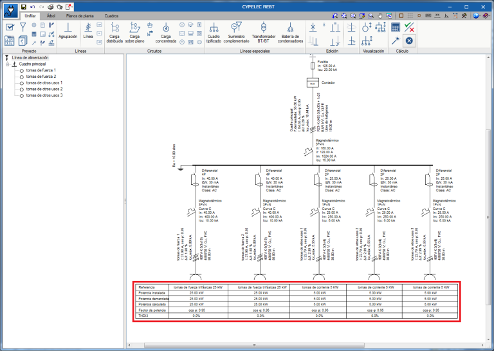Click the save floppy disk icon
The width and height of the screenshot is (494, 351).
23,6
